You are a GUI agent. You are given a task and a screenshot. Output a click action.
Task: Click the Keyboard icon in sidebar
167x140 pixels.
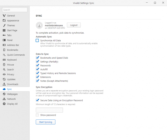click(x=4, y=60)
